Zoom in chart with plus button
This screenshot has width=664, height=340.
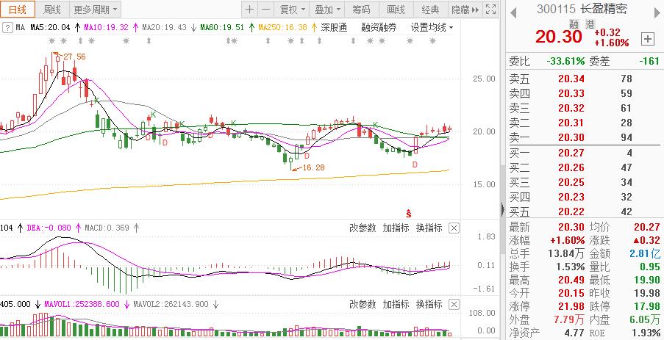tap(250, 9)
